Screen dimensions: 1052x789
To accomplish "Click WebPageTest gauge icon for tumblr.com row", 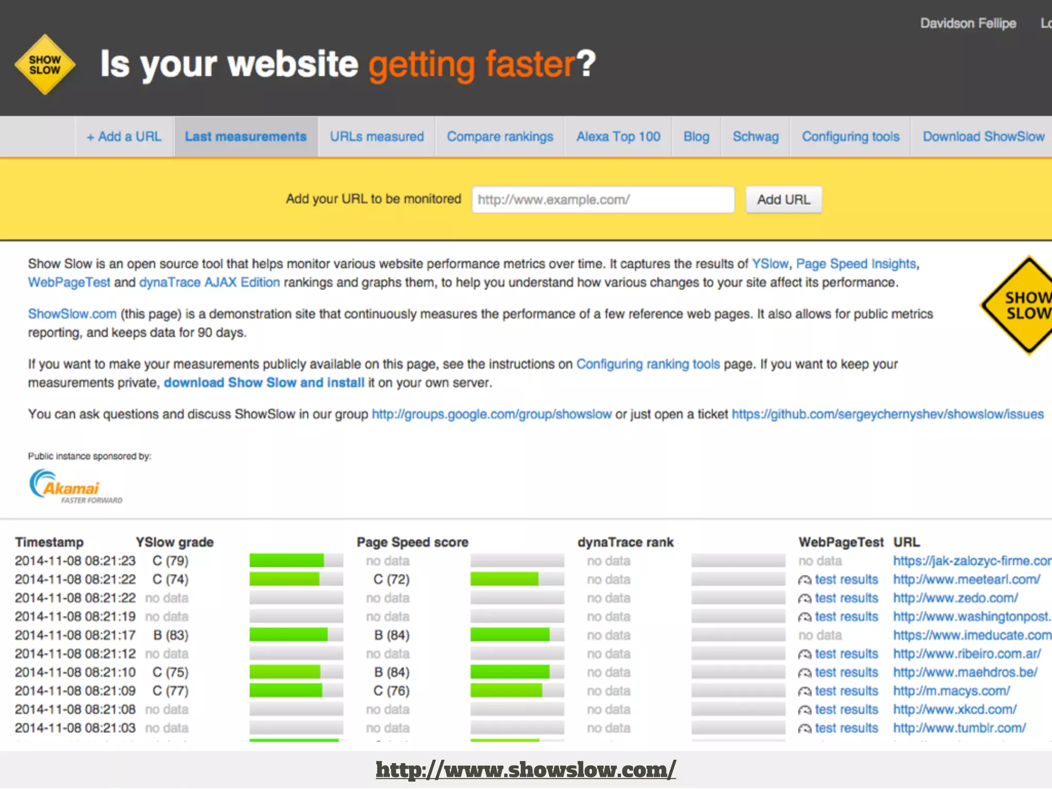I will [x=804, y=728].
